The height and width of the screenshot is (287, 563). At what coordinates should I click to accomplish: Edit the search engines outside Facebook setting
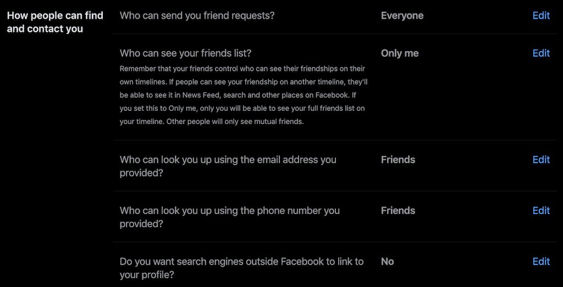541,262
